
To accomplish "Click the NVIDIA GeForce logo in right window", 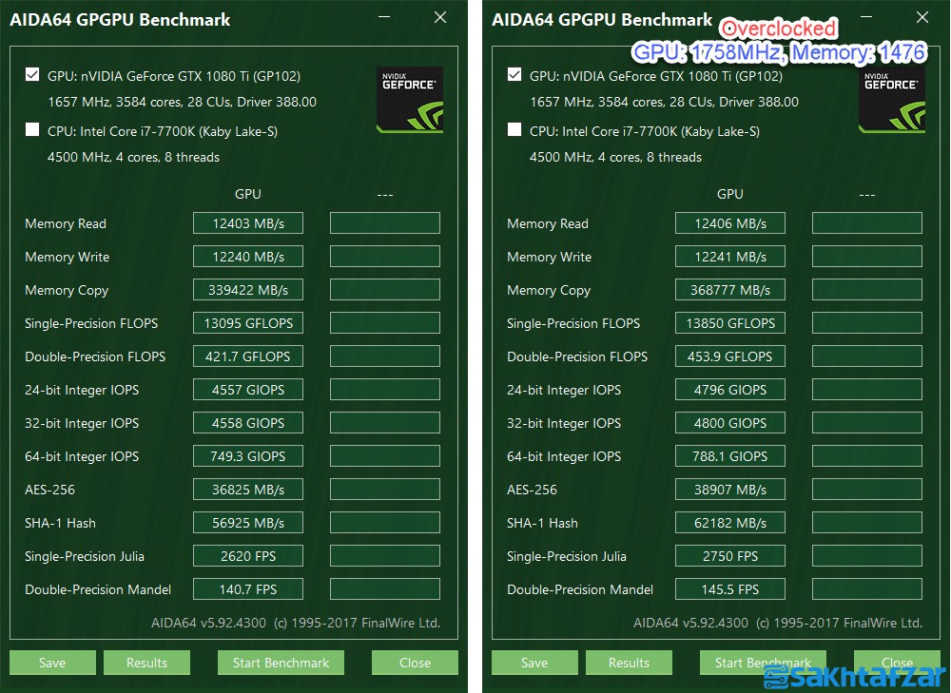I will 892,100.
